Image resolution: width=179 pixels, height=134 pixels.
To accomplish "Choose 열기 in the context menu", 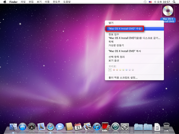I will point(134,23).
